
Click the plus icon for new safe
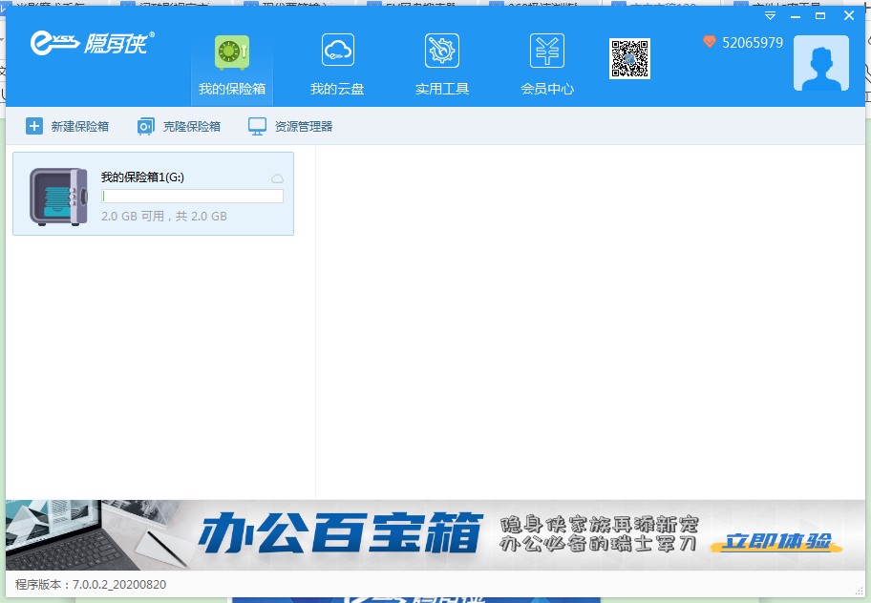pos(33,126)
